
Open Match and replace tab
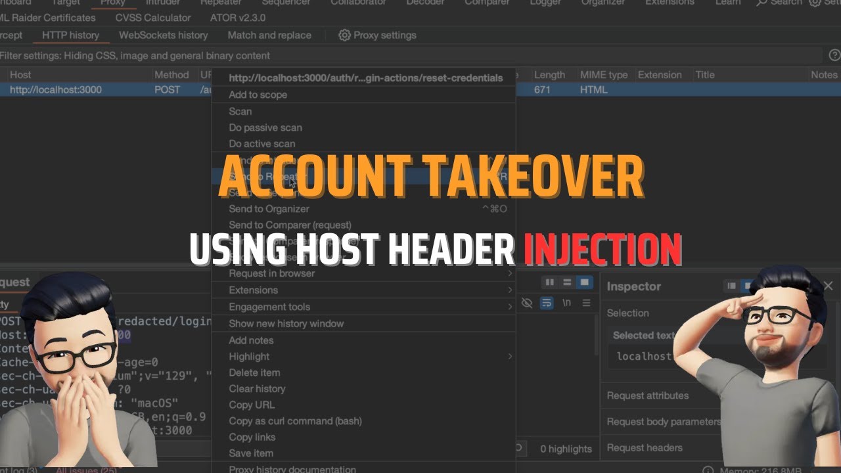click(x=269, y=35)
